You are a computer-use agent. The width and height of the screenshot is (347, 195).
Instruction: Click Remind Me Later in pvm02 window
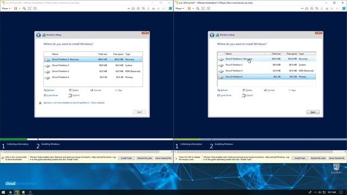point(145,158)
